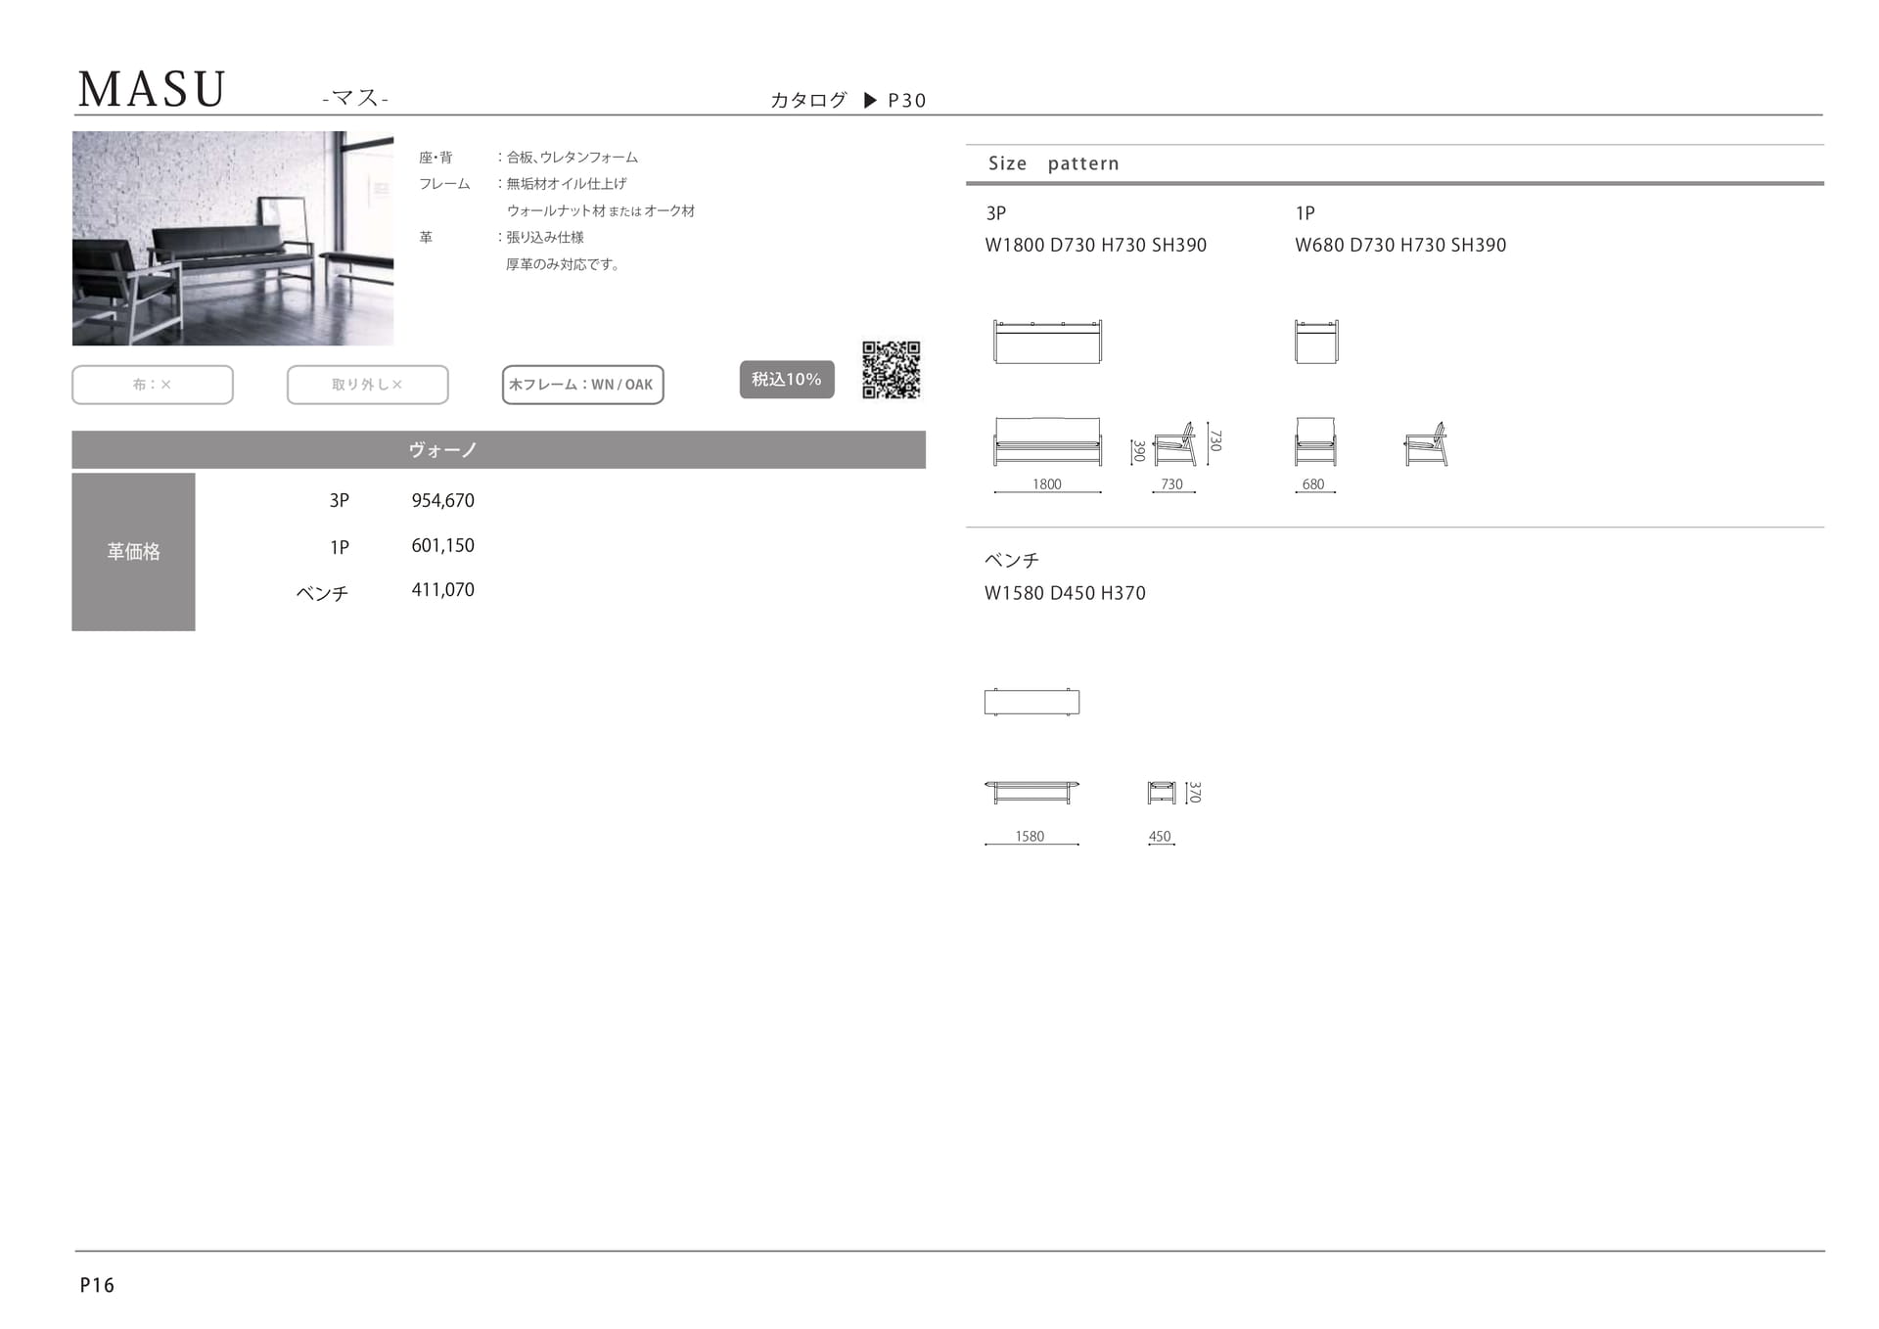Click the 730 depth label under sofa side view
Image resolution: width=1879 pixels, height=1329 pixels.
click(x=1171, y=484)
